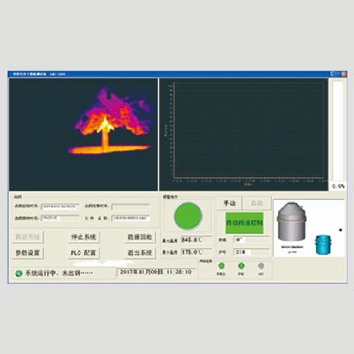Click the close window button
This screenshot has height=354, width=354.
[x=344, y=74]
